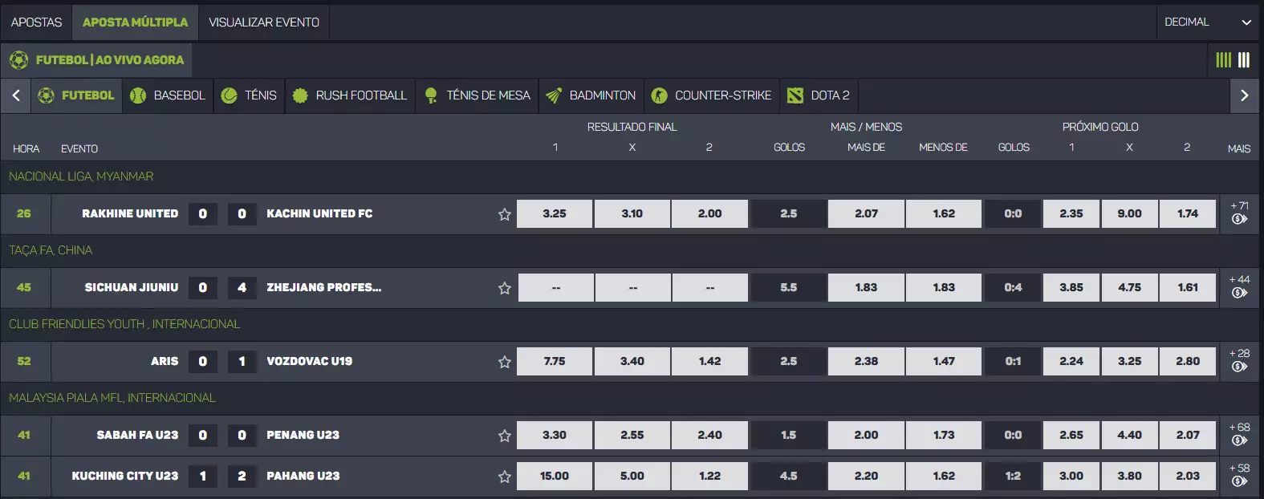This screenshot has width=1264, height=499.
Task: Toggle favorite star for Aris match
Action: coord(505,362)
